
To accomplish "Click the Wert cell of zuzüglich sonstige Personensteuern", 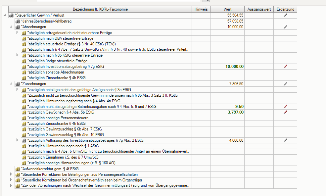I will [x=227, y=118].
